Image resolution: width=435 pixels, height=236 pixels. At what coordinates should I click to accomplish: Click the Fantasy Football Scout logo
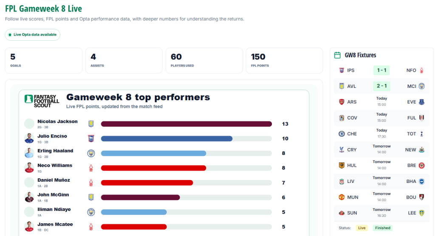[x=42, y=101]
